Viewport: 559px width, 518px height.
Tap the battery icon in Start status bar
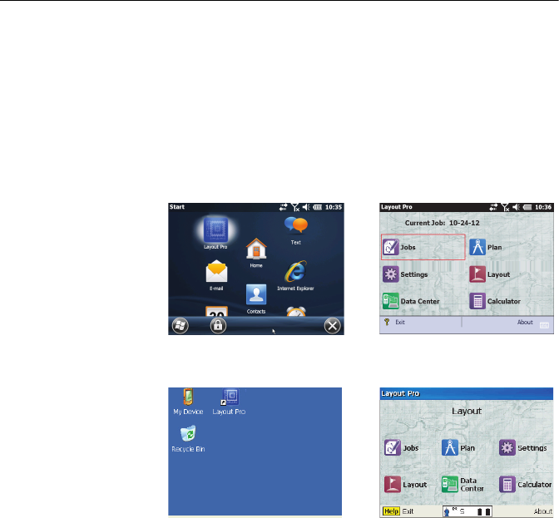tap(317, 207)
